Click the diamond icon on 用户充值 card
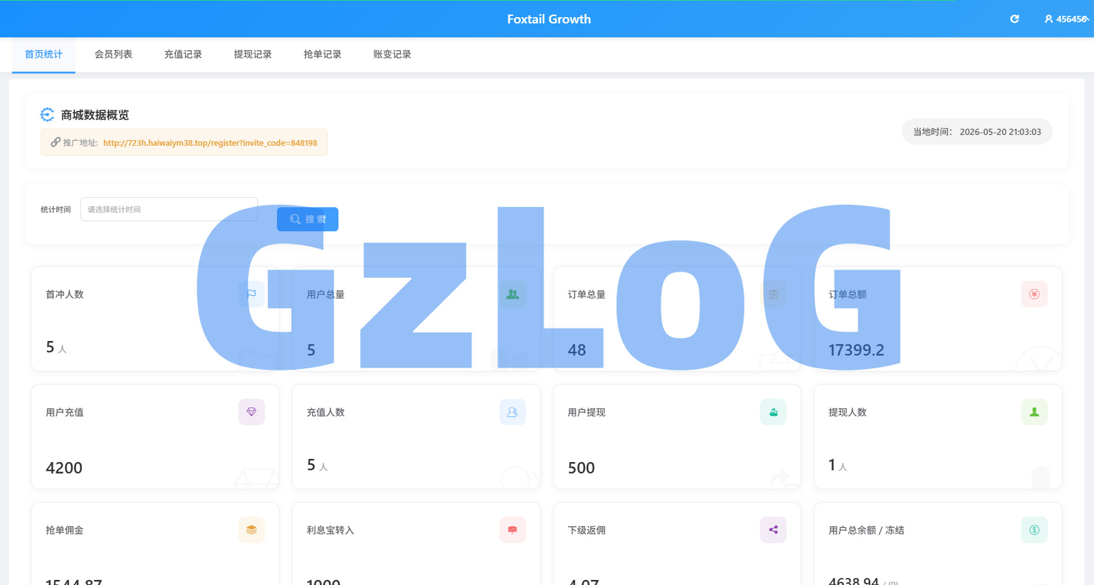1094x585 pixels. coord(252,412)
